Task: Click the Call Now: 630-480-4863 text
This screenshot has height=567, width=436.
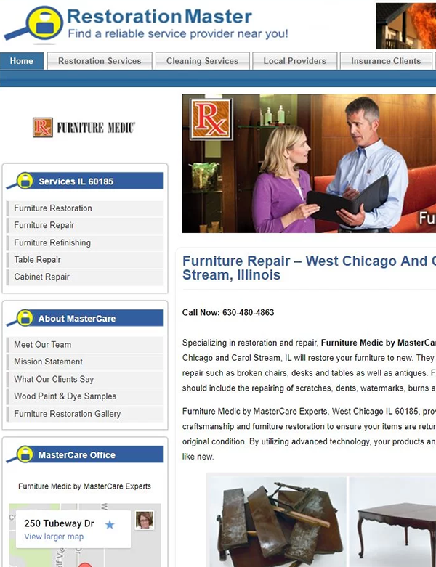Action: (x=228, y=312)
